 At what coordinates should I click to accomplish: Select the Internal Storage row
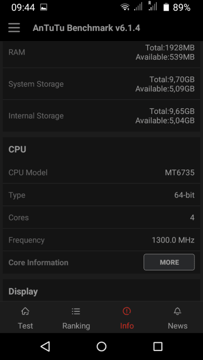(x=101, y=116)
